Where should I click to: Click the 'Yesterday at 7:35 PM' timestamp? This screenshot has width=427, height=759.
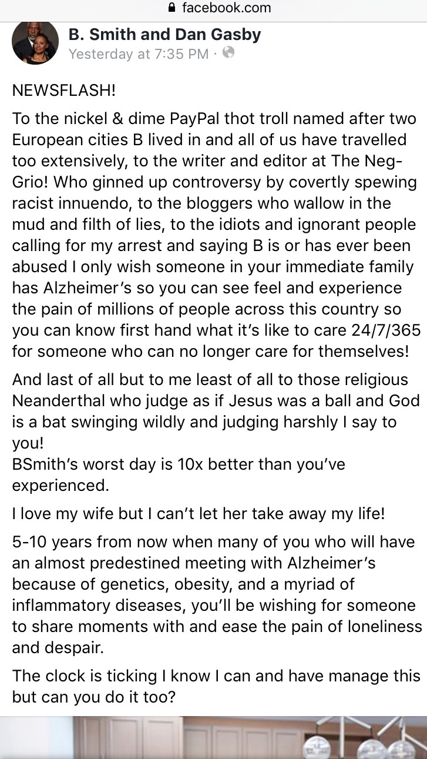(x=139, y=54)
